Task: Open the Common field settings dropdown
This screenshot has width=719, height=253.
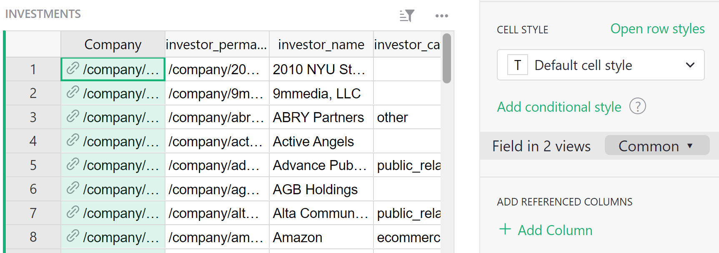Action: tap(656, 145)
